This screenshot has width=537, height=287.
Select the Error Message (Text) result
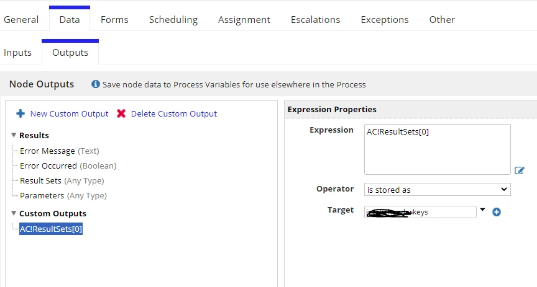coord(60,151)
